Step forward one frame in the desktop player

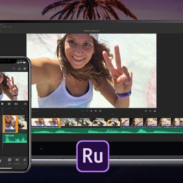[96, 111]
